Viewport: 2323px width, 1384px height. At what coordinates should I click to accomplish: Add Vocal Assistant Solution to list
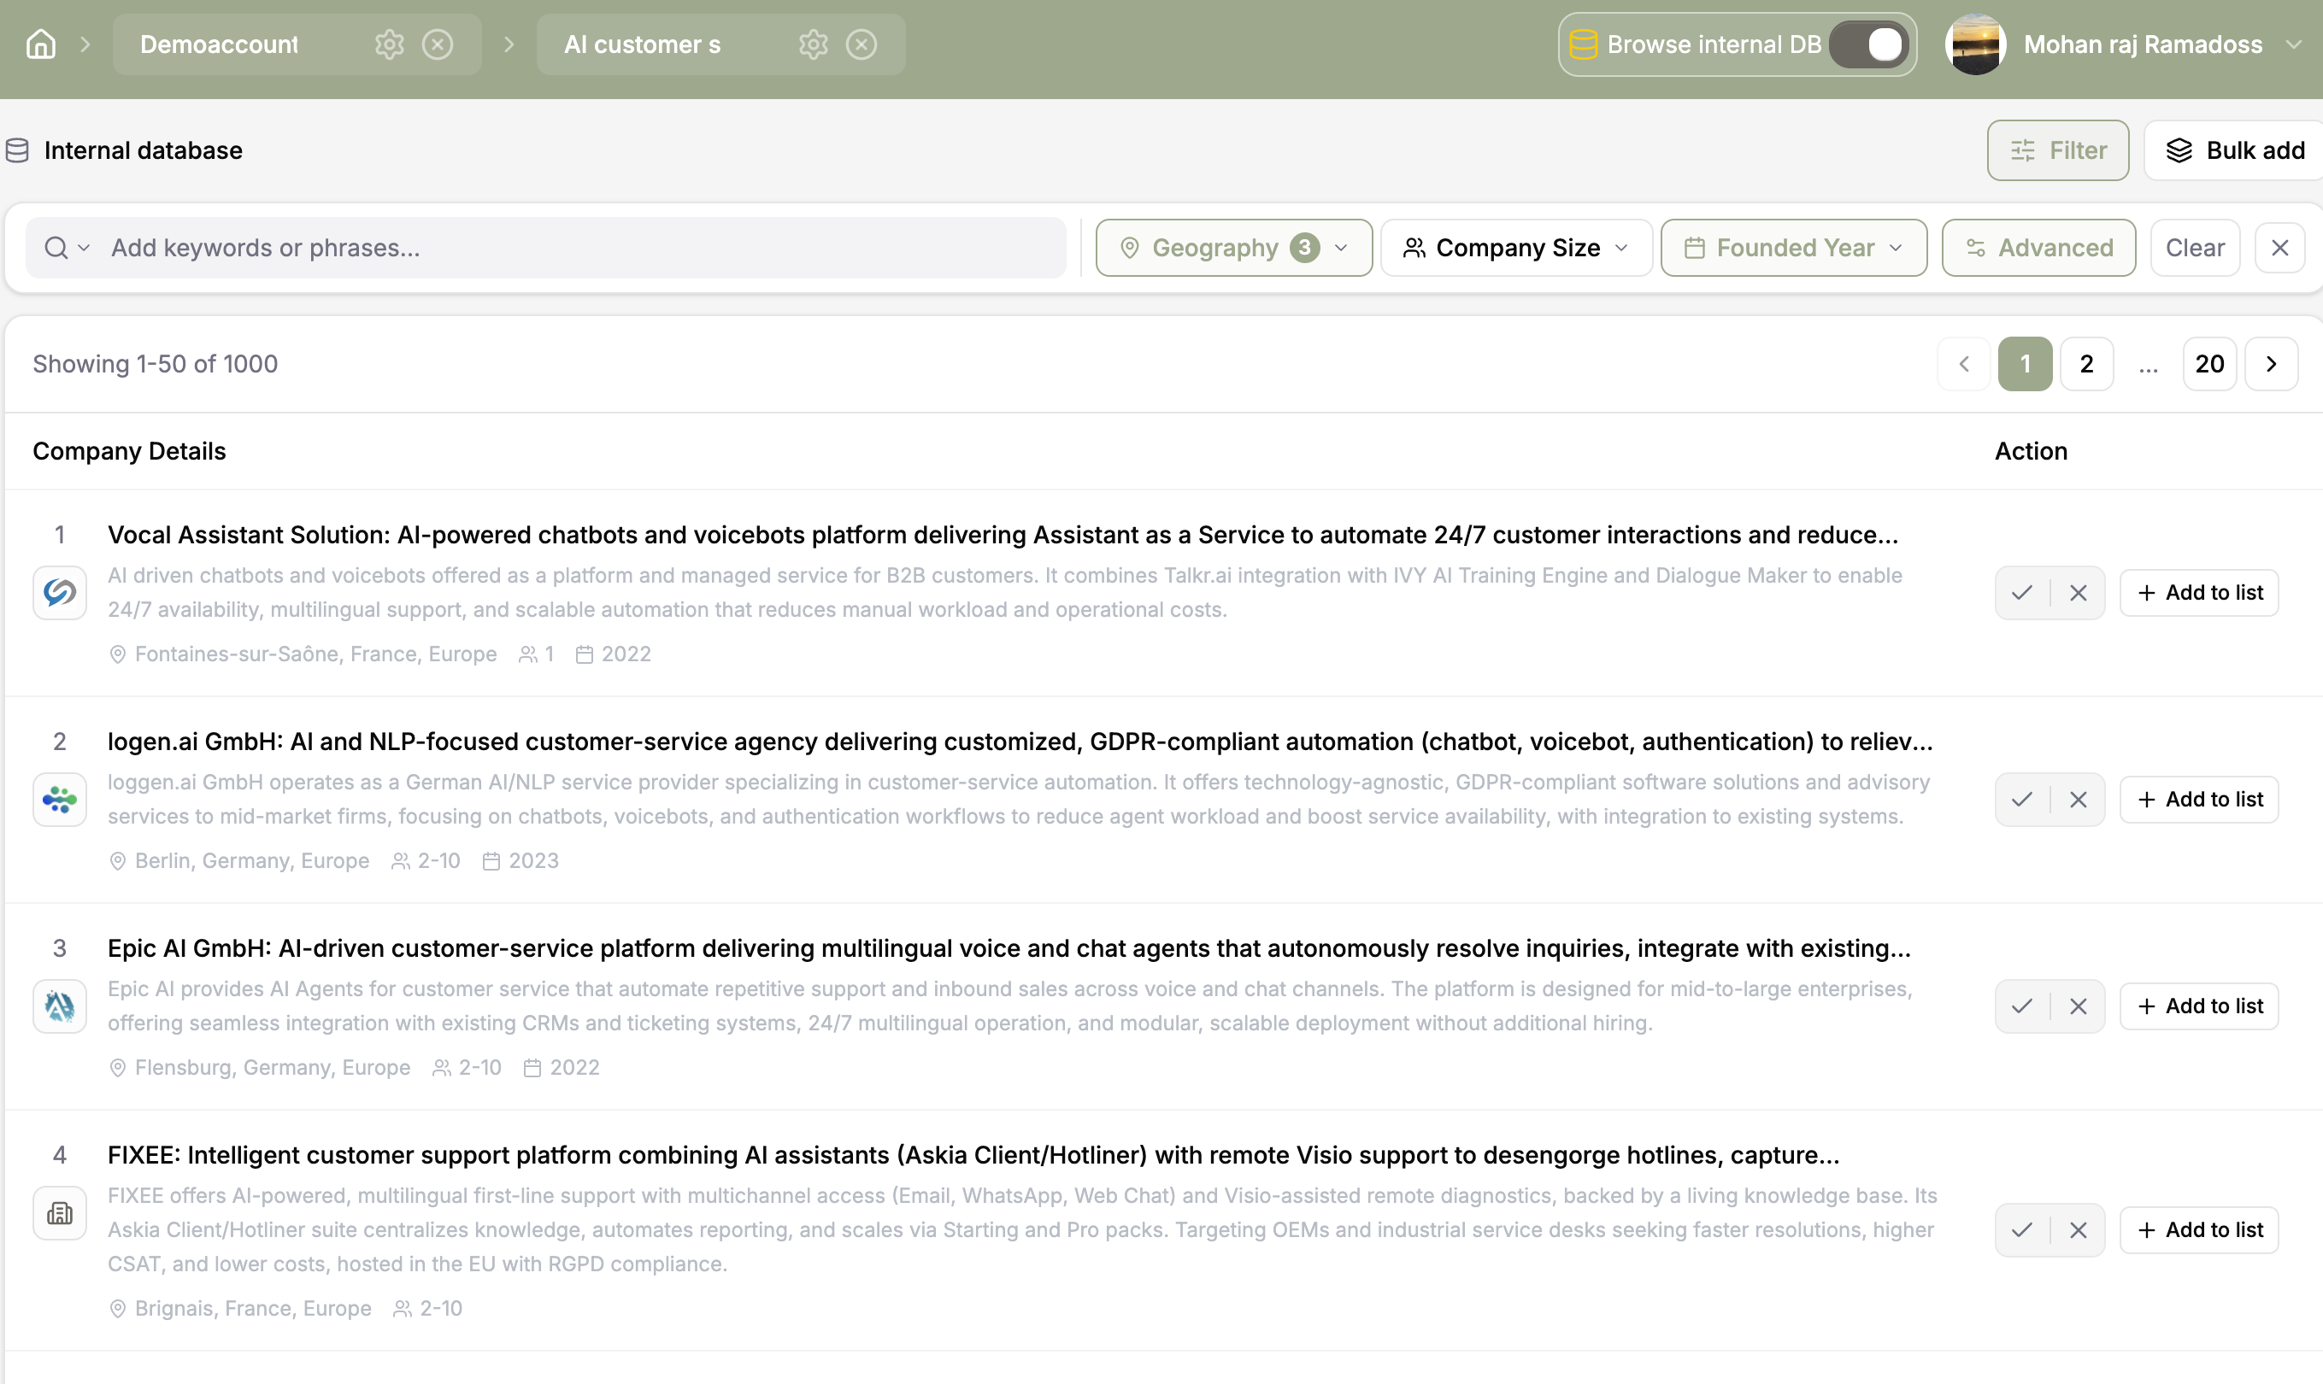[x=2199, y=593]
